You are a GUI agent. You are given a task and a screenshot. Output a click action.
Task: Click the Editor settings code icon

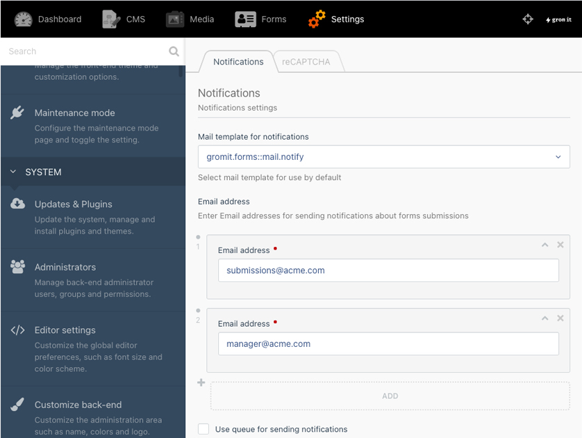[x=17, y=330]
